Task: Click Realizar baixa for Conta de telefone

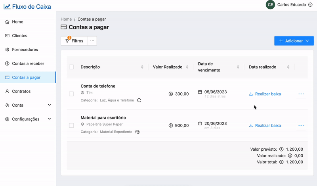Action: pyautogui.click(x=265, y=94)
